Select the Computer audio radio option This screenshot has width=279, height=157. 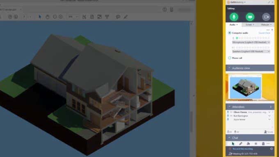[x=229, y=33]
